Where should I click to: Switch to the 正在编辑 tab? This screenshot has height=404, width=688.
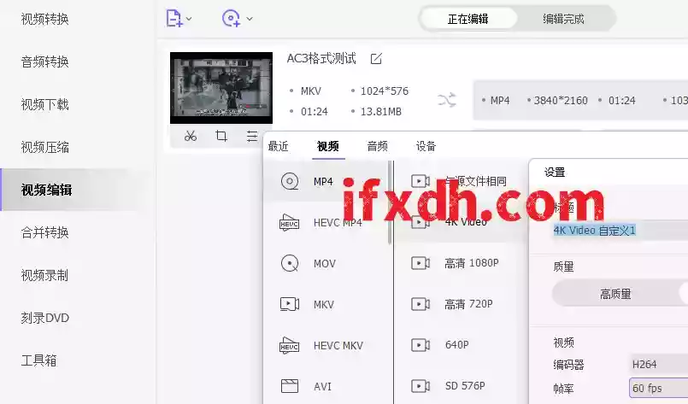click(468, 19)
